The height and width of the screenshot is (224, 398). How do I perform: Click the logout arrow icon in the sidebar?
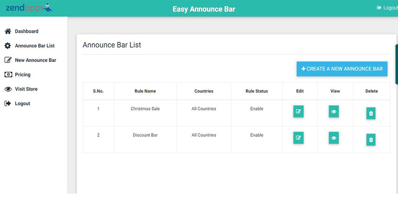coord(8,103)
